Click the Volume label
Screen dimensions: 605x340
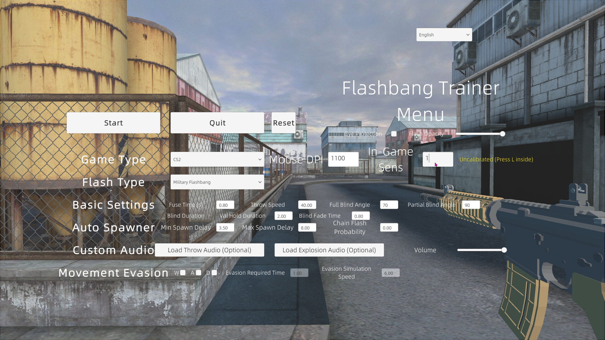click(x=425, y=250)
